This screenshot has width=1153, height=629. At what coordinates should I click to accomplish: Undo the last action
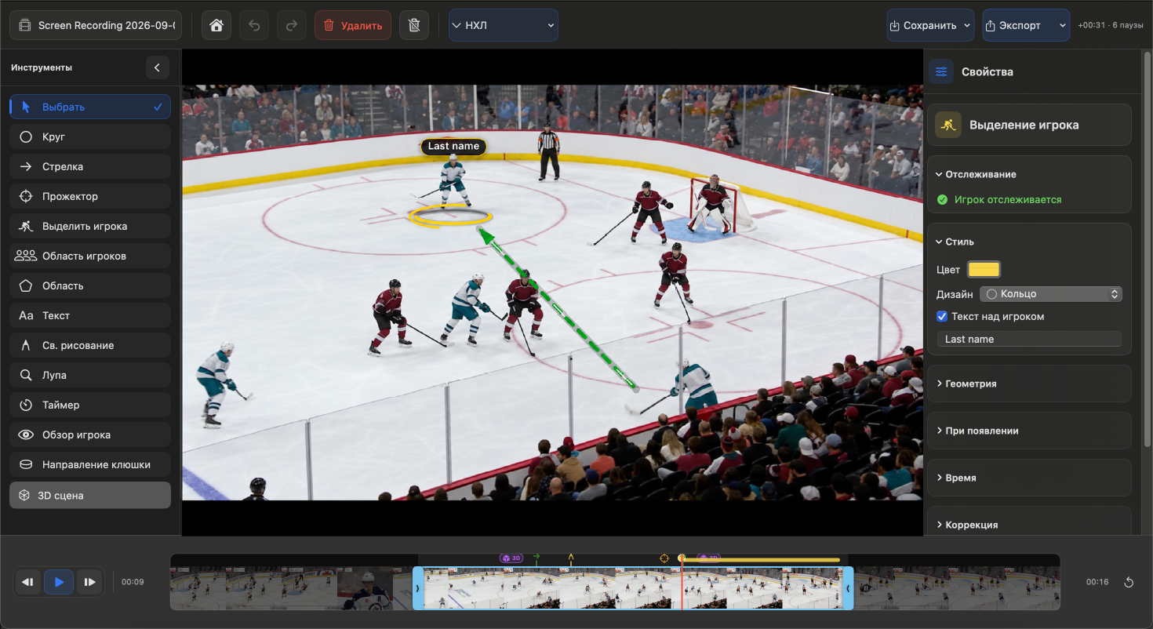254,25
